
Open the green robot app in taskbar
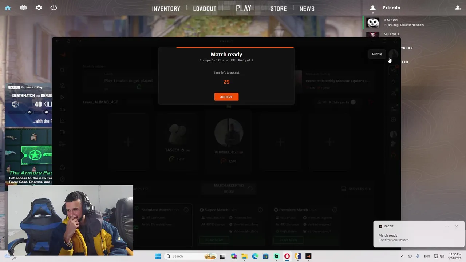[276, 256]
